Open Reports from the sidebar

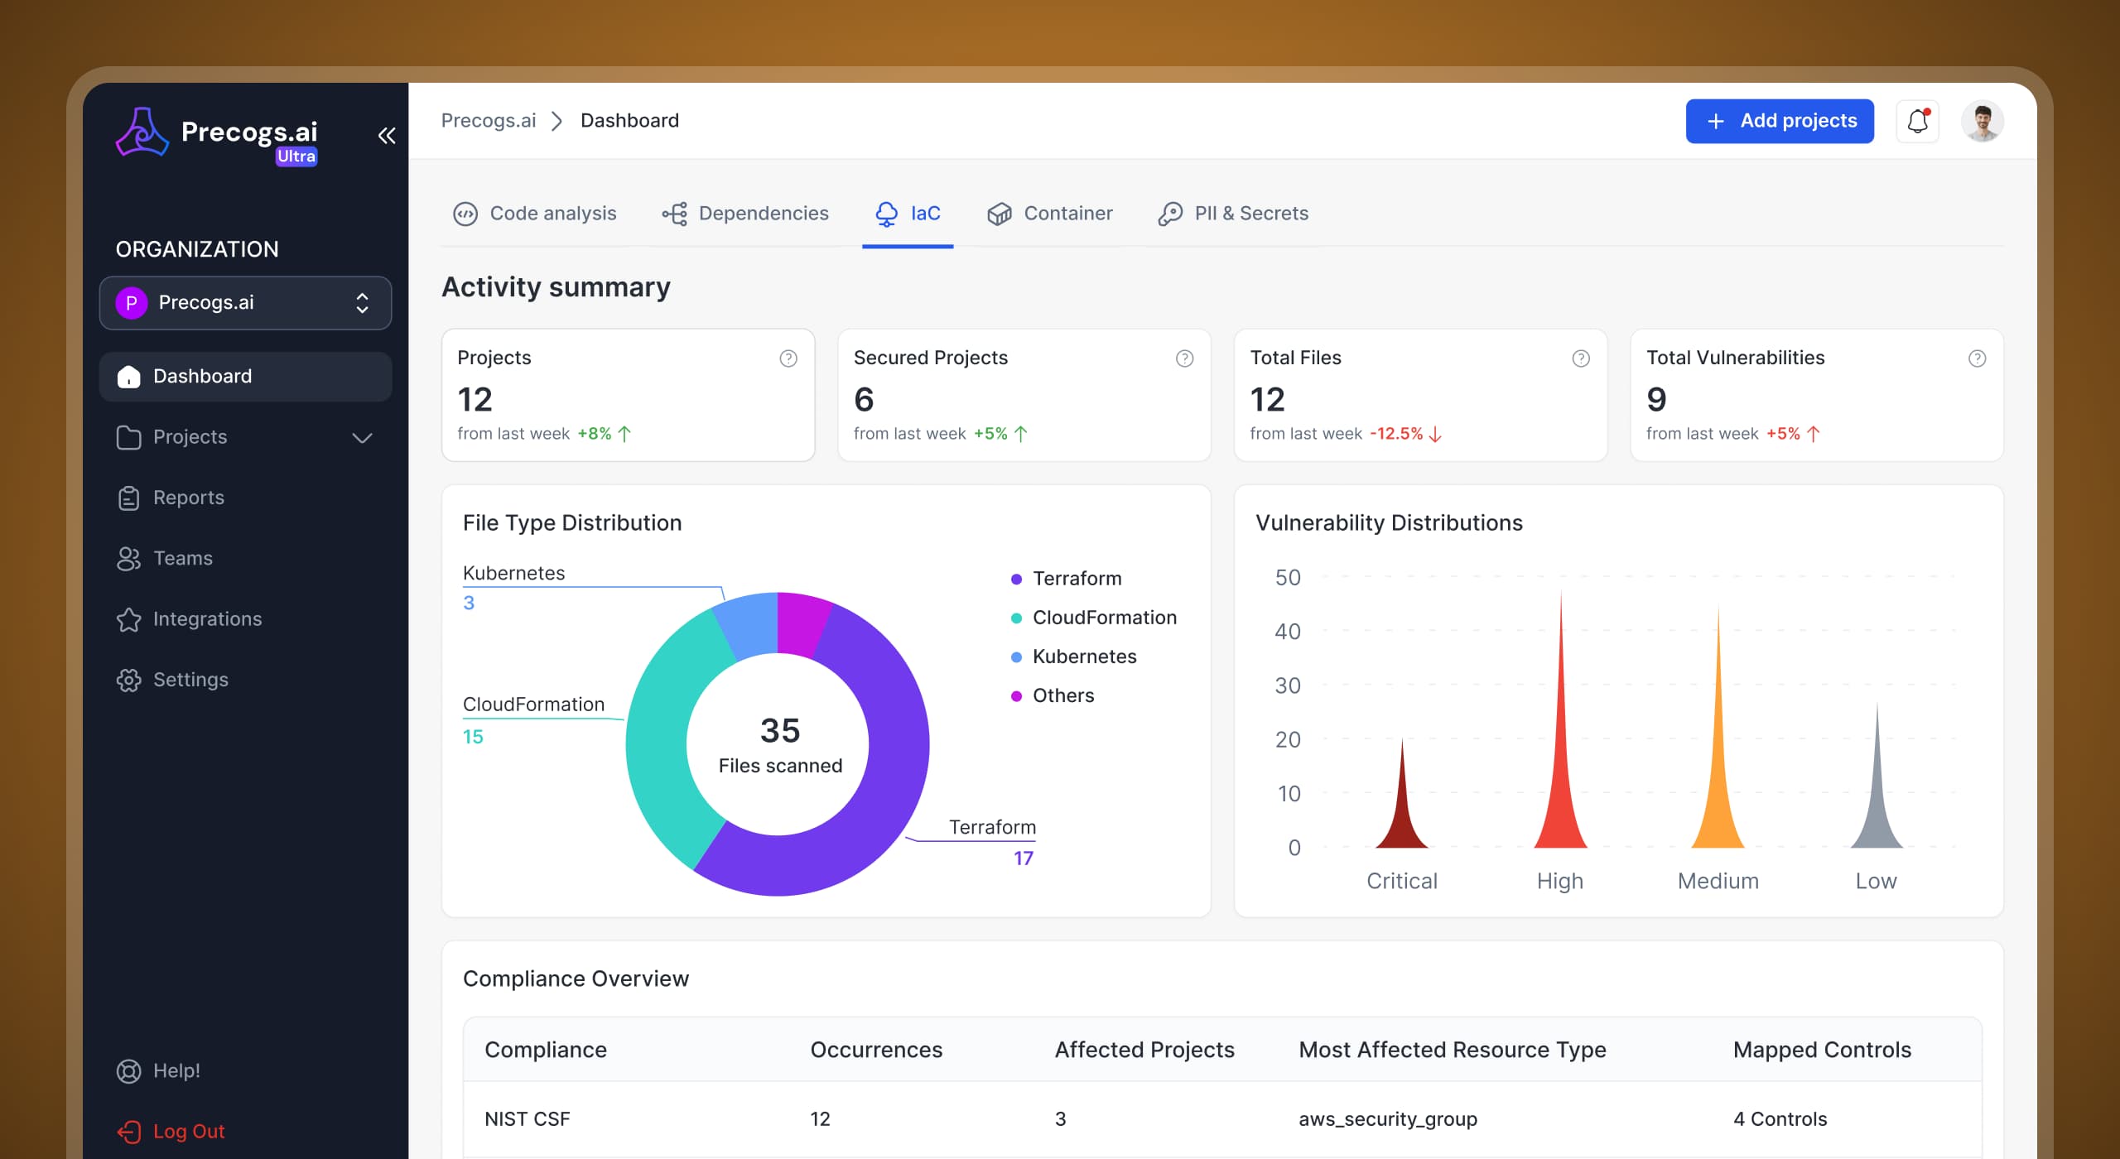pos(187,498)
